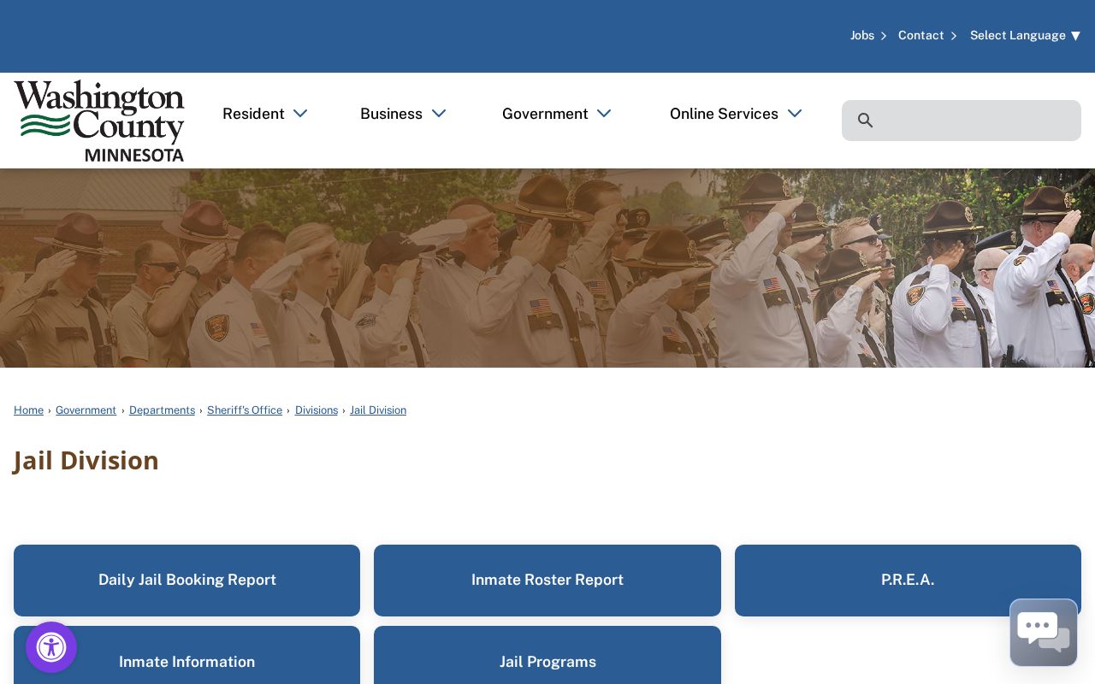Image resolution: width=1095 pixels, height=684 pixels.
Task: Click the arrow next to Contact
Action: [x=954, y=36]
